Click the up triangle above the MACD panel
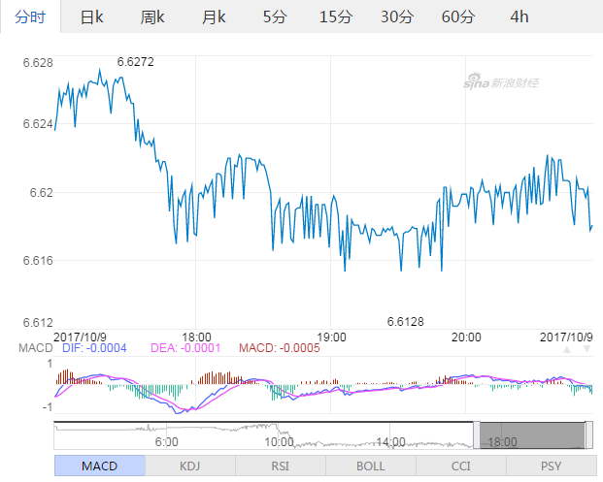Image resolution: width=603 pixels, height=482 pixels. [567, 349]
